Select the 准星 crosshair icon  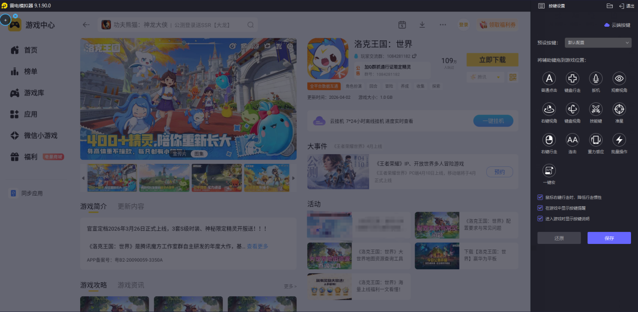619,109
